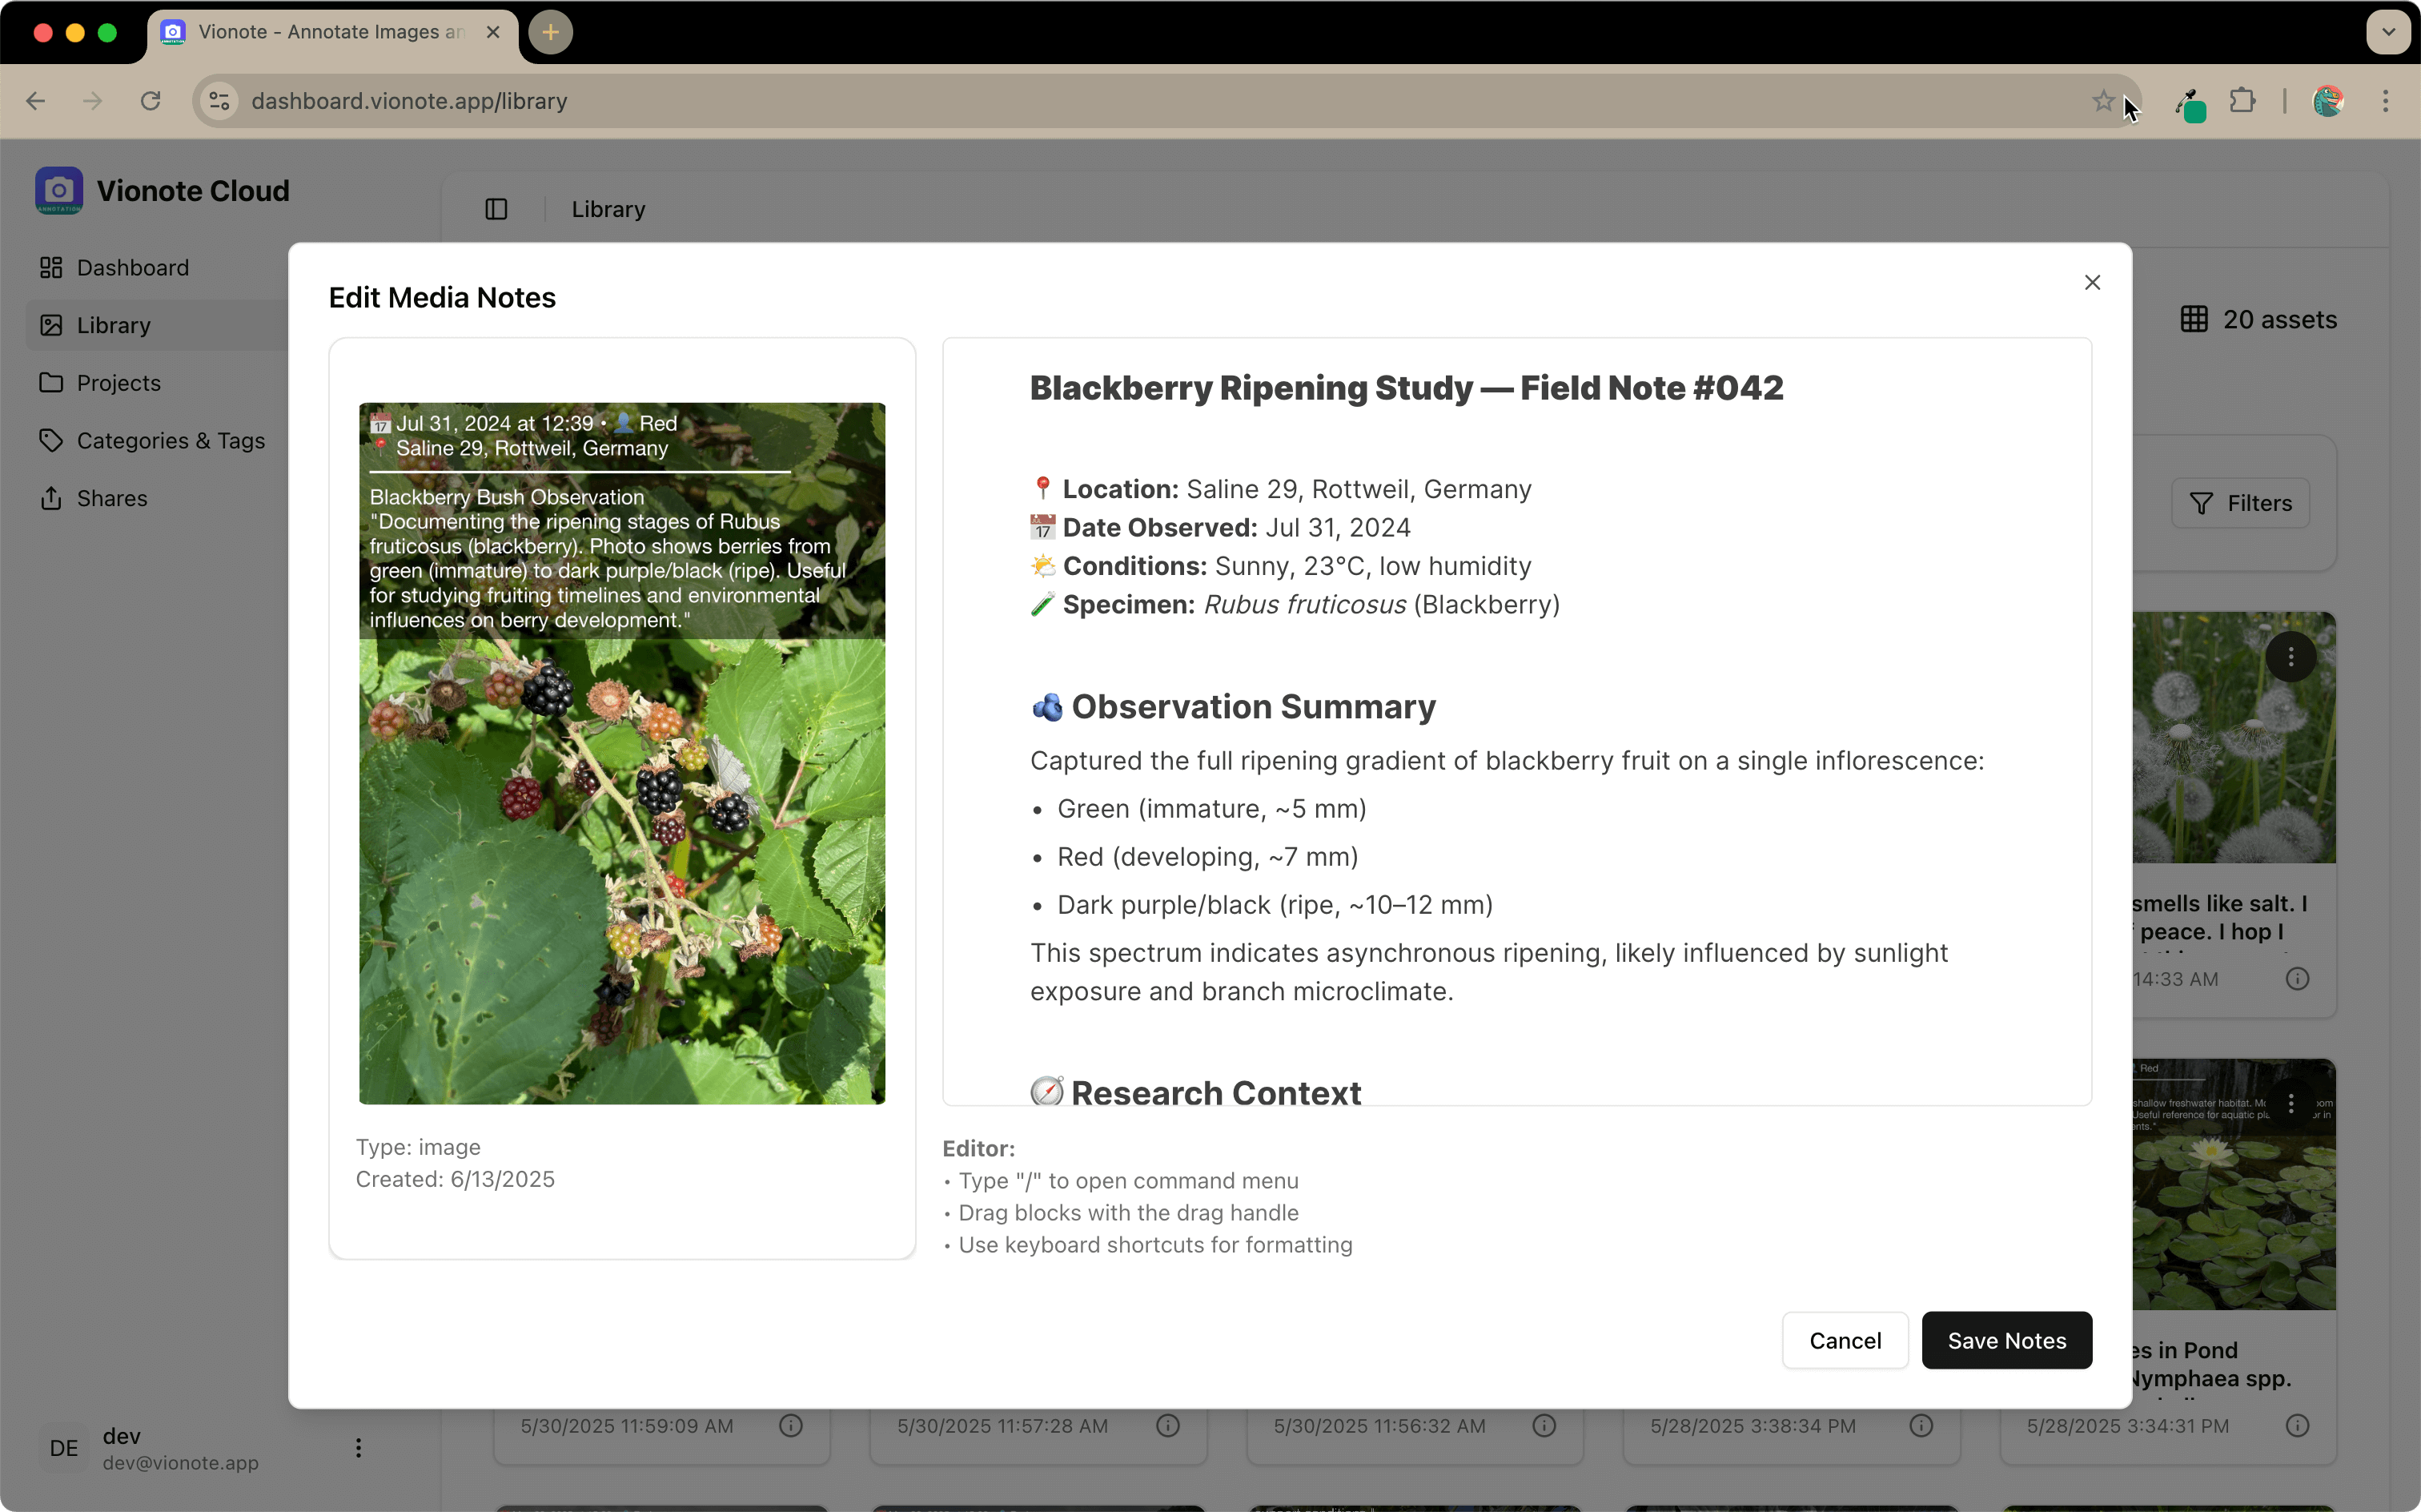The image size is (2421, 1512).
Task: Click the Type: image text
Action: (x=418, y=1147)
